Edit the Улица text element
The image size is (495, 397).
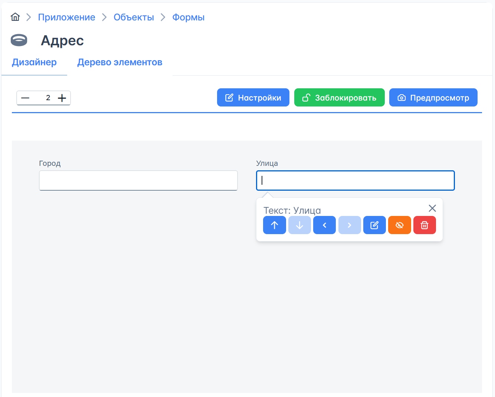click(374, 225)
